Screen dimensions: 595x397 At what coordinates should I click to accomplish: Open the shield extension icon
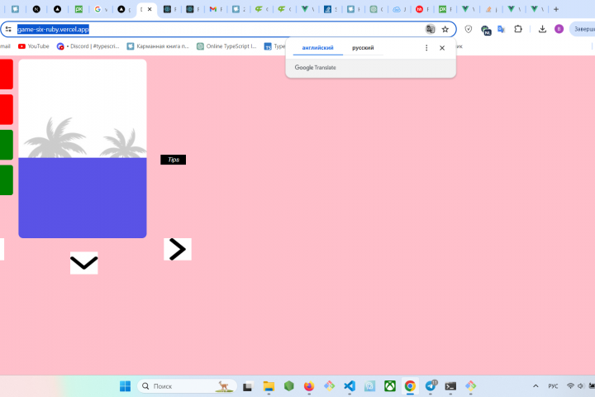click(469, 29)
